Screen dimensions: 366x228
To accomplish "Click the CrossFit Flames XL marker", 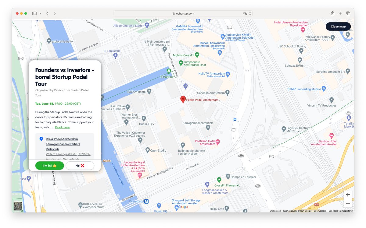I will (219, 180).
